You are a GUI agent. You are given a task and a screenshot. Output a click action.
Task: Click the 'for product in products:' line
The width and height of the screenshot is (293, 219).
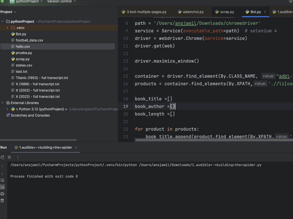167,129
